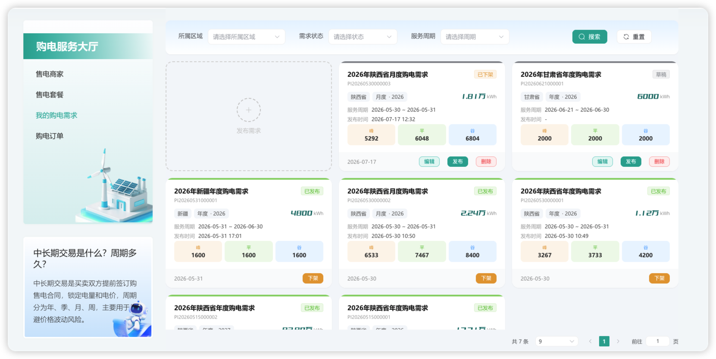Click title 2026年新疆年度购电需求
The height and width of the screenshot is (359, 716).
tap(211, 191)
